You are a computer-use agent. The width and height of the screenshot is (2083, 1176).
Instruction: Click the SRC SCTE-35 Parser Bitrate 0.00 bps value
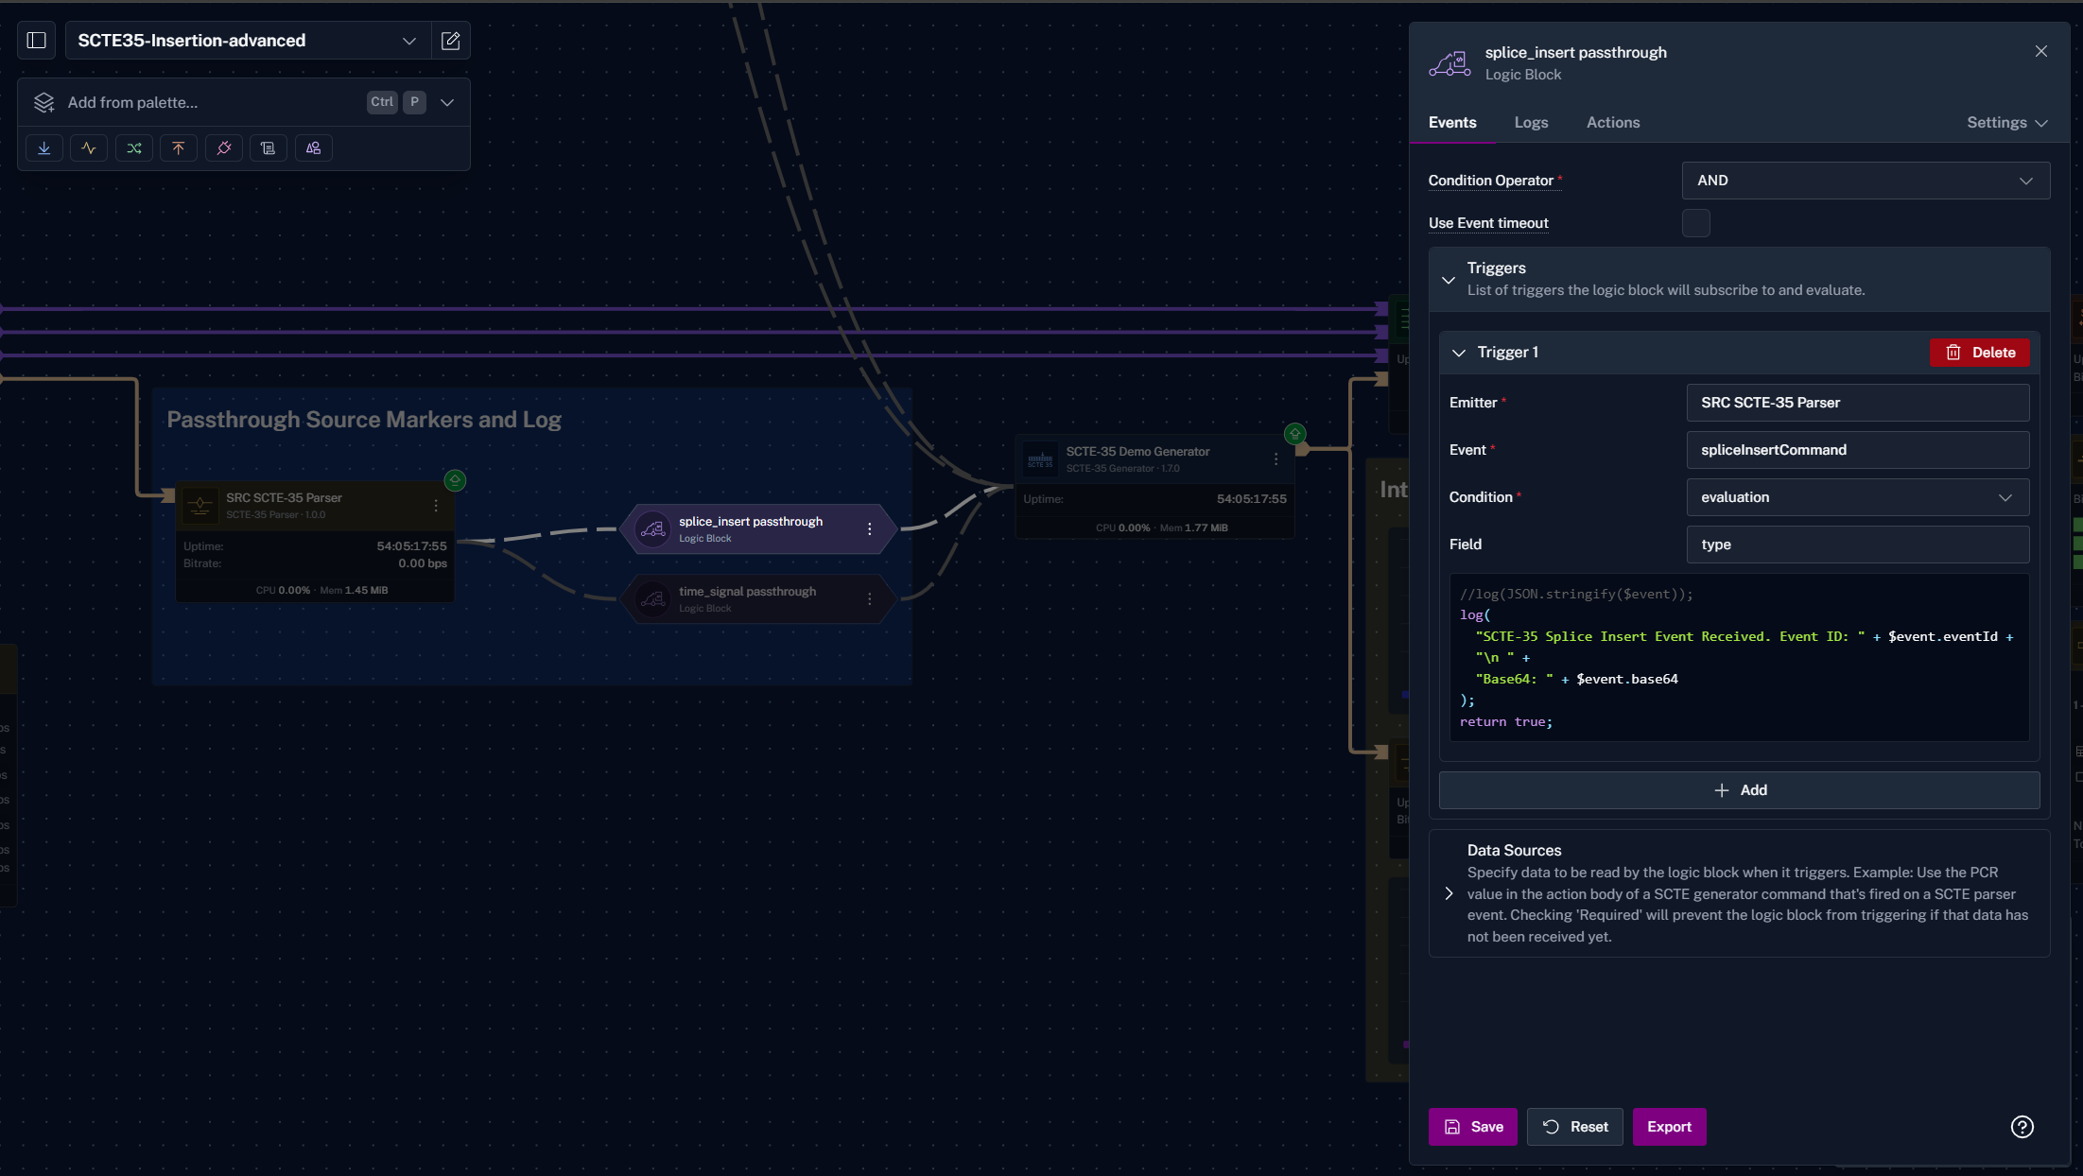tap(422, 563)
